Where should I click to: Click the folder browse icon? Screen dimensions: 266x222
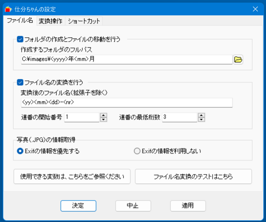point(238,60)
